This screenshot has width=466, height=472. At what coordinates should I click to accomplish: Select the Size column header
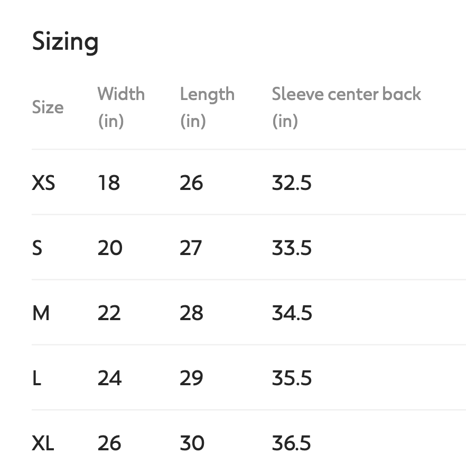(x=48, y=107)
